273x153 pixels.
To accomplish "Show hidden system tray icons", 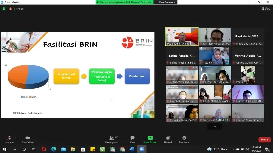I will click(233, 149).
